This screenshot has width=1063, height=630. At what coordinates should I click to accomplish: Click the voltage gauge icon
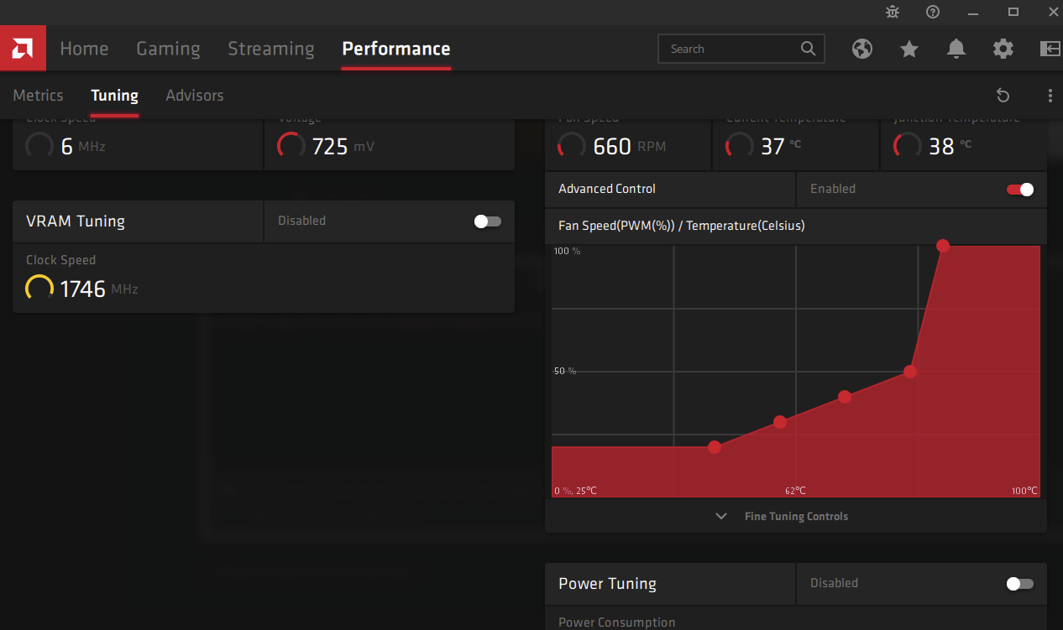click(291, 146)
